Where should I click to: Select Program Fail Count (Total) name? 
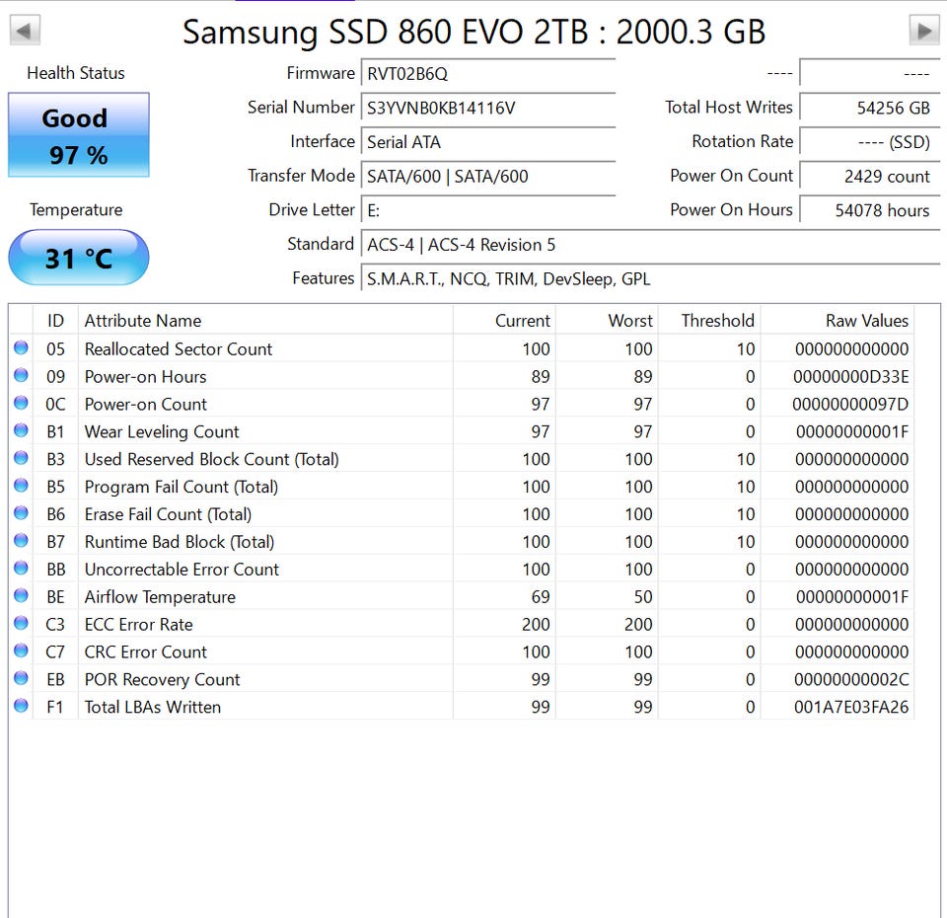tap(182, 487)
